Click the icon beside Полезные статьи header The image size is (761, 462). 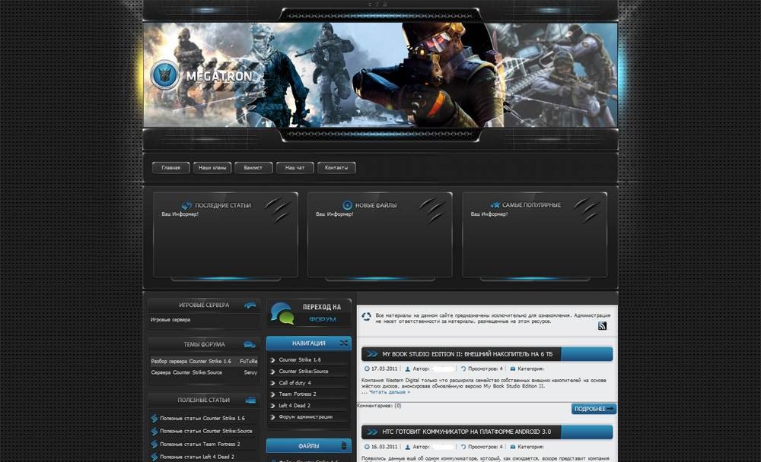pyautogui.click(x=250, y=400)
